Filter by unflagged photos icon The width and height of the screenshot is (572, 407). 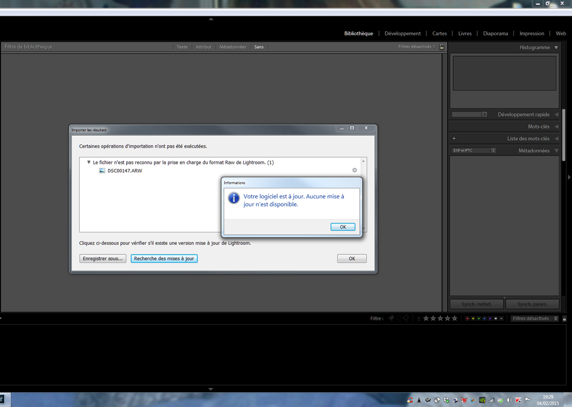[398, 318]
